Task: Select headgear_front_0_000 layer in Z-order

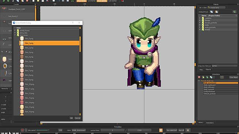Action: (x=18, y=9)
